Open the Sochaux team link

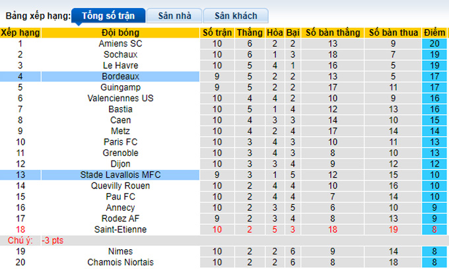tap(120, 54)
